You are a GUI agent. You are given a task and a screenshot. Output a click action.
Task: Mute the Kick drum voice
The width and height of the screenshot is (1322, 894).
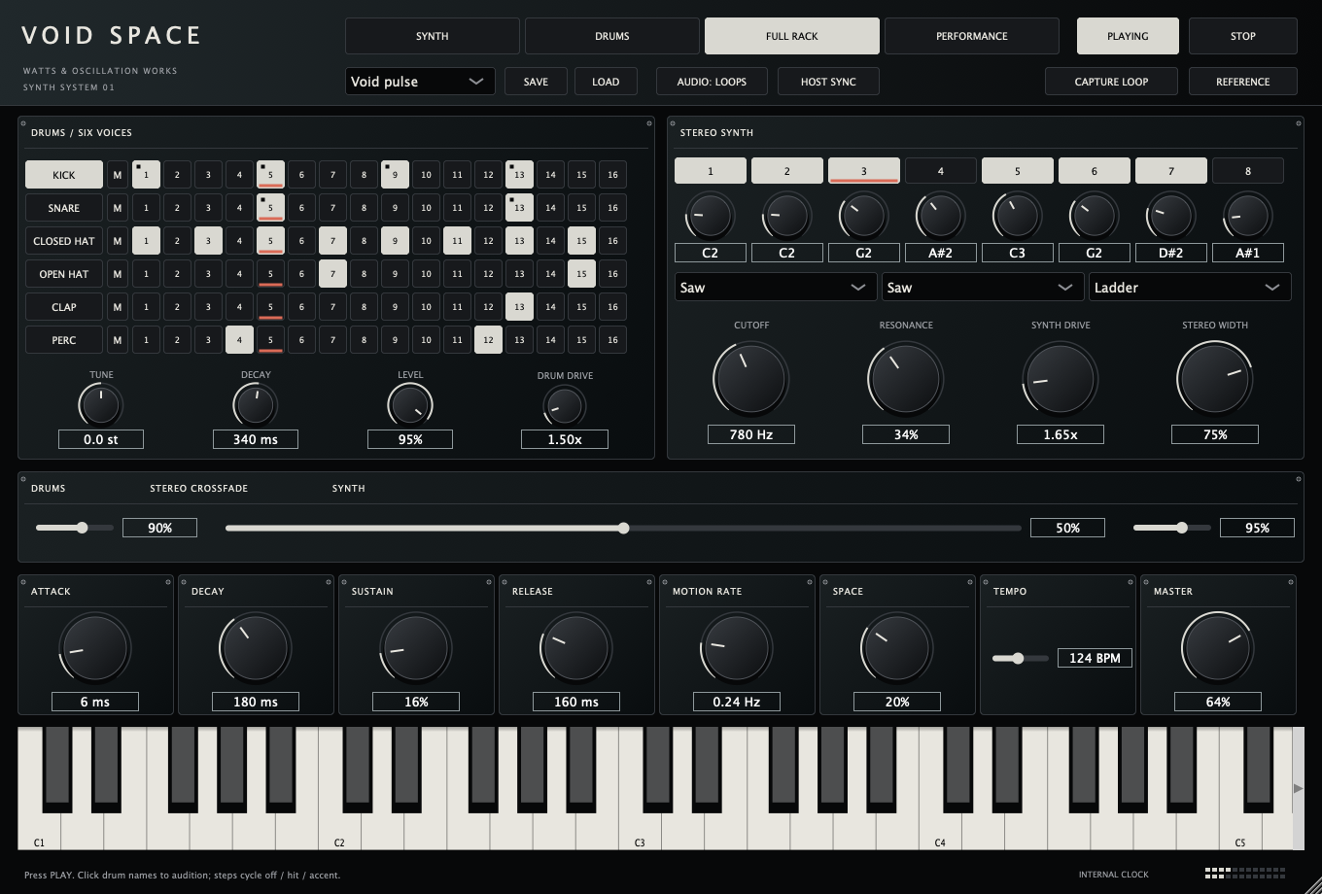click(117, 175)
